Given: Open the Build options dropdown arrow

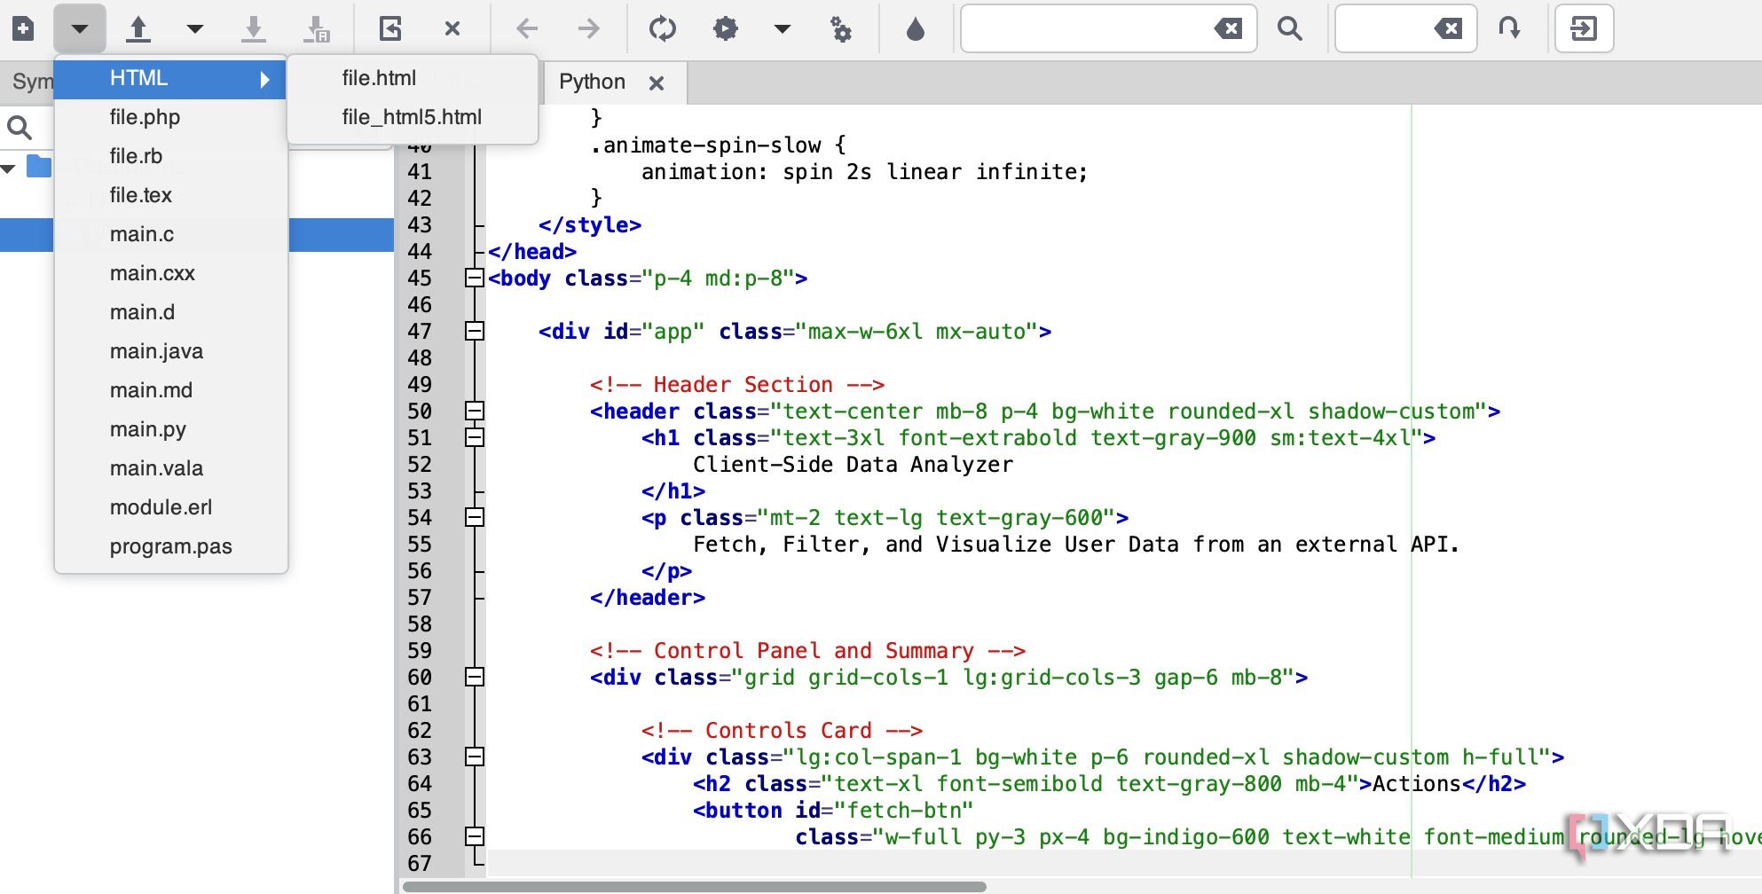Looking at the screenshot, I should (782, 28).
